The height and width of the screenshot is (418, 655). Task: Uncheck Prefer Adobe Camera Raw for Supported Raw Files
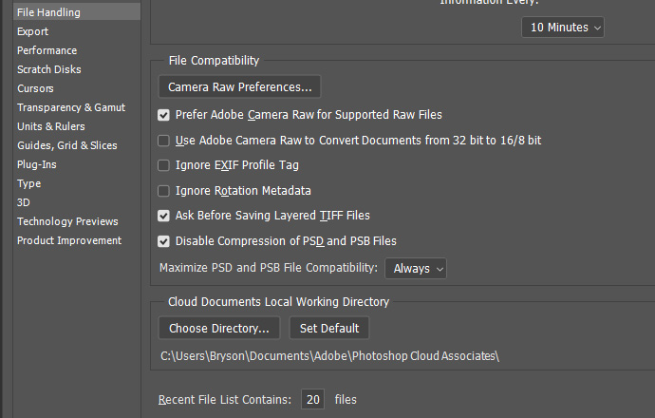163,115
